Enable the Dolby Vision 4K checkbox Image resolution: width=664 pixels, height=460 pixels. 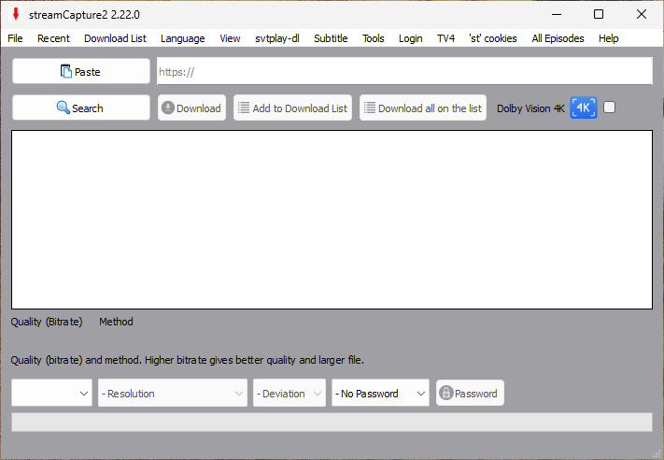(609, 108)
